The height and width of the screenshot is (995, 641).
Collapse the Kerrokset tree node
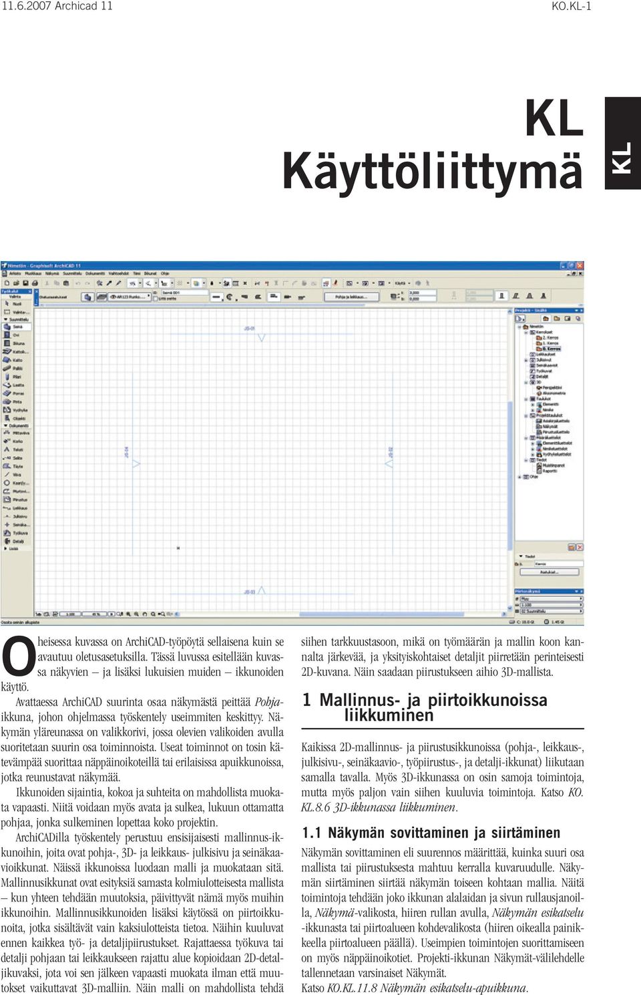tap(526, 332)
